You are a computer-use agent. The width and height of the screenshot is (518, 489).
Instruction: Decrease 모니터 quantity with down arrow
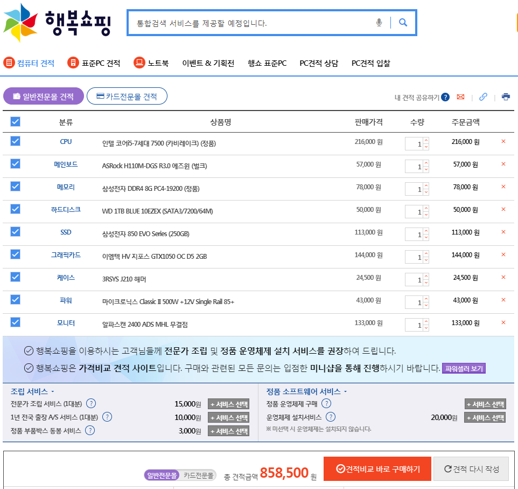[426, 328]
